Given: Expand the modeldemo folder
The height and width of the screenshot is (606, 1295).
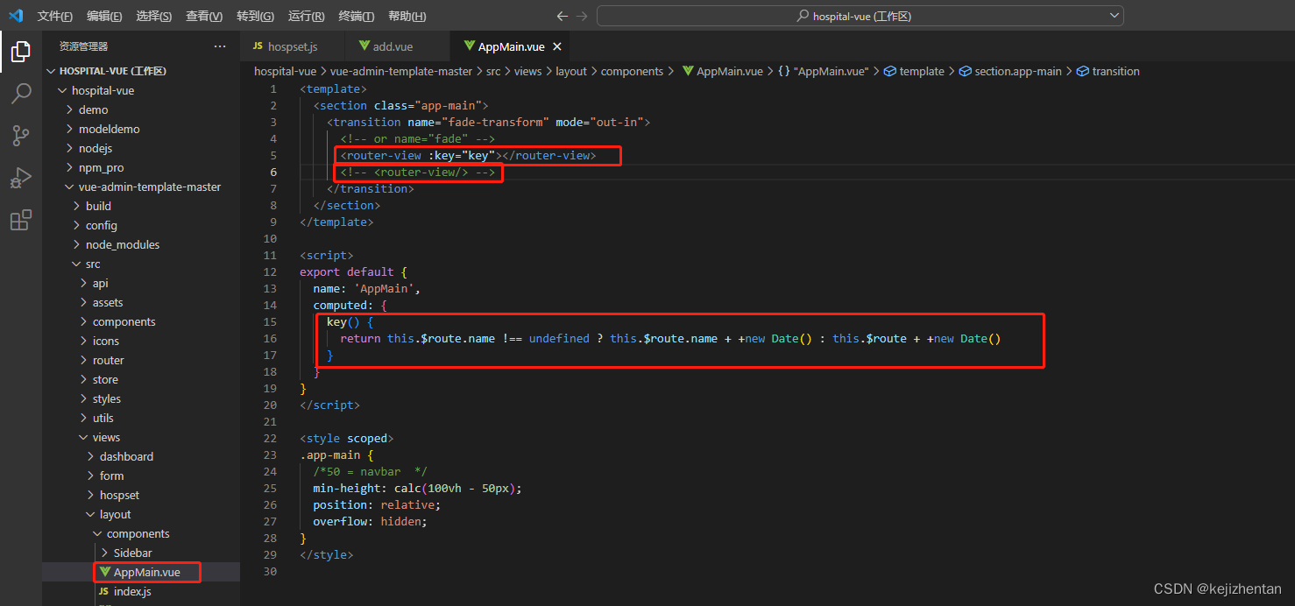Looking at the screenshot, I should point(141,129).
